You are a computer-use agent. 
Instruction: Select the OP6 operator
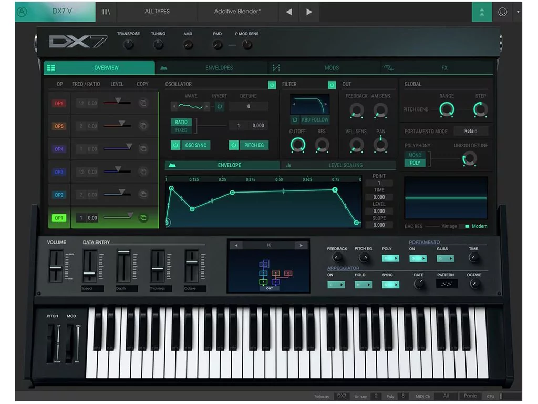pyautogui.click(x=59, y=103)
